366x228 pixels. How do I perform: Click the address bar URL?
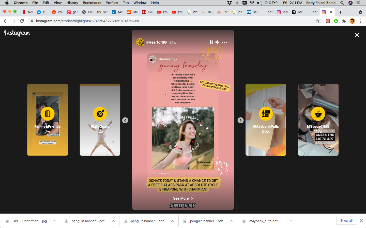click(87, 21)
